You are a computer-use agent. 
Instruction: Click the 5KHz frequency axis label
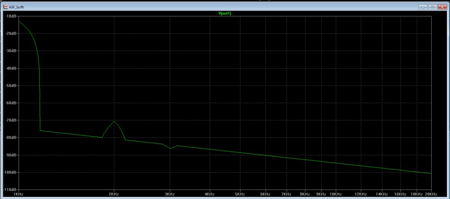240,194
